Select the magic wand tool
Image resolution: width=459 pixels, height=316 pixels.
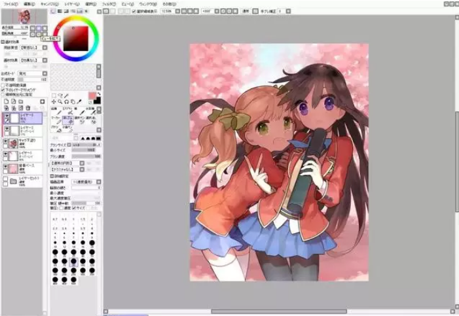pos(67,96)
